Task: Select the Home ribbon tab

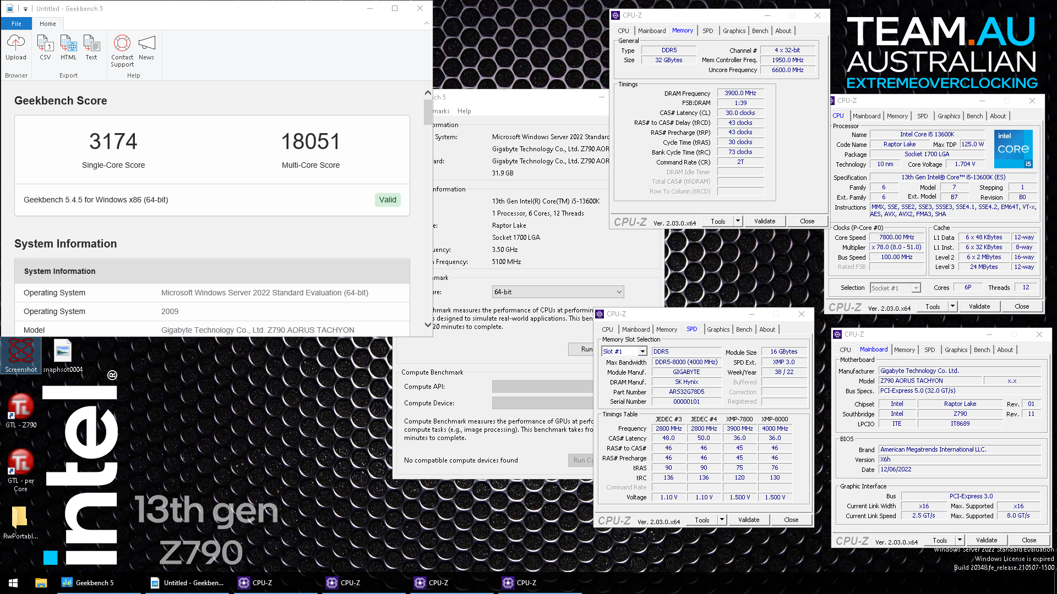Action: pyautogui.click(x=48, y=24)
